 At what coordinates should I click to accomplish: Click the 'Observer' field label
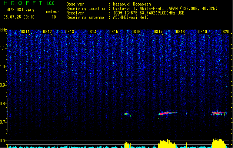[75, 4]
